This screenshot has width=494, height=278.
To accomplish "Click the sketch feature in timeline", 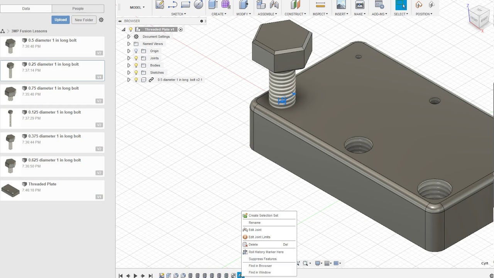I will pos(162,275).
